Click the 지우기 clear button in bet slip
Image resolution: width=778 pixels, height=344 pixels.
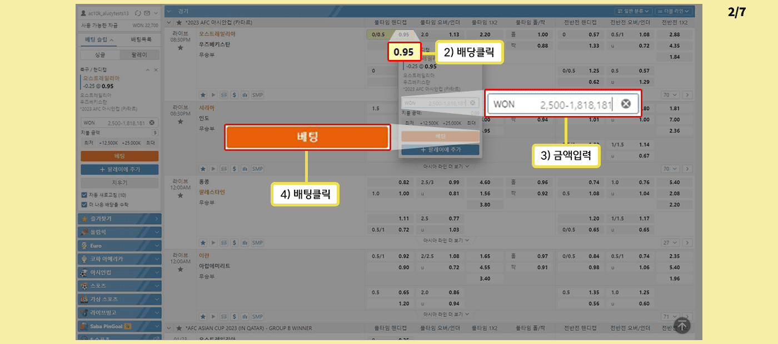(119, 183)
